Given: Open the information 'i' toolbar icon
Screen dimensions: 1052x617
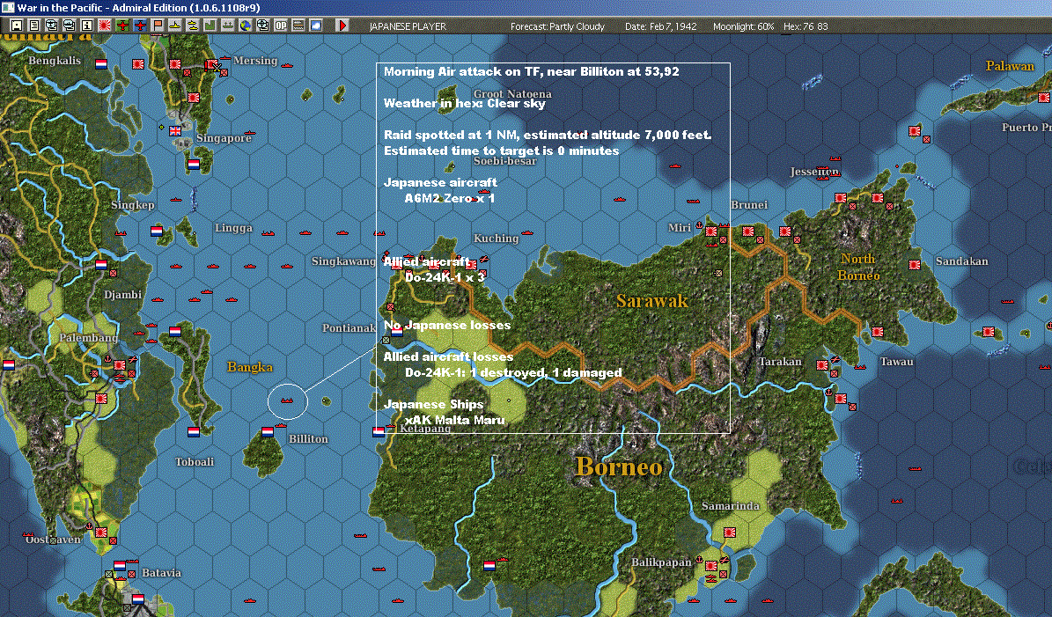Looking at the screenshot, I should [87, 26].
